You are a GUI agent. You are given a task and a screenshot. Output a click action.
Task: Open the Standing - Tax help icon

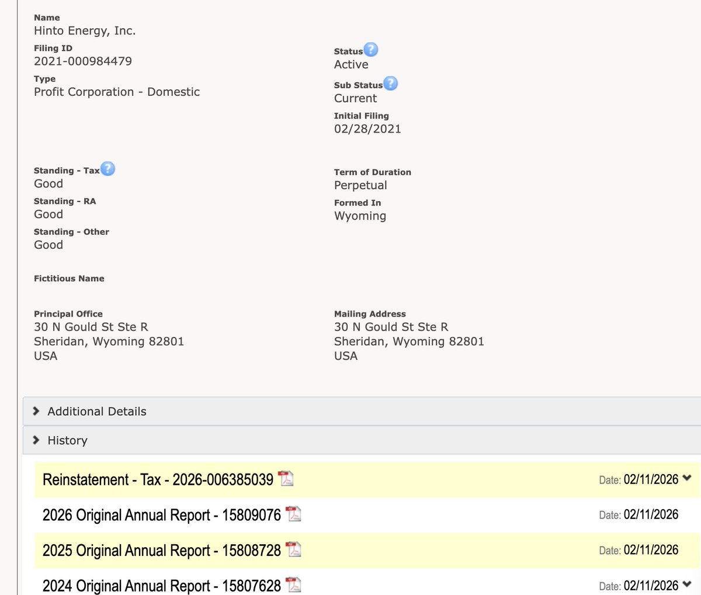pos(107,169)
